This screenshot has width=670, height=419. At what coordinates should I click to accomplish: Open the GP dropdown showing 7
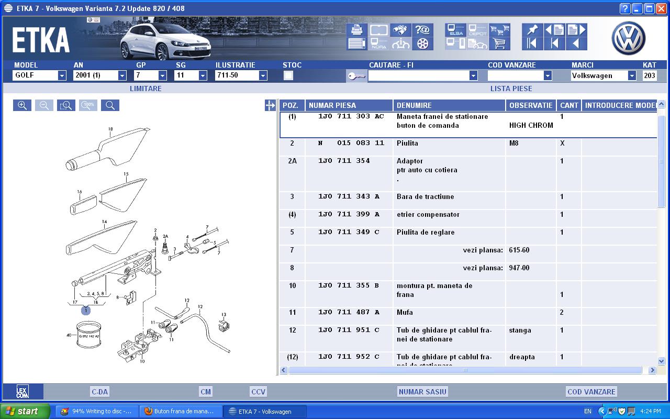162,75
